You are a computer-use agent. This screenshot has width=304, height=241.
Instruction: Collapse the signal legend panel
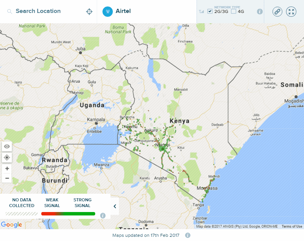115,206
